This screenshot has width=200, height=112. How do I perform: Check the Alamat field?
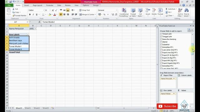pyautogui.click(x=161, y=42)
